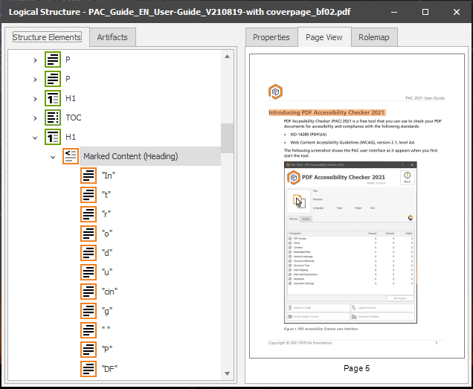Screen dimensions: 473x389
Task: Collapse the Marked Content (Heading) node
Action: (53, 157)
